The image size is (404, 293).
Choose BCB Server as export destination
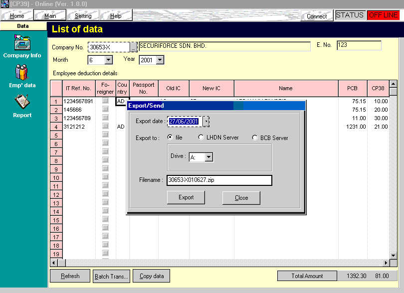(x=255, y=138)
